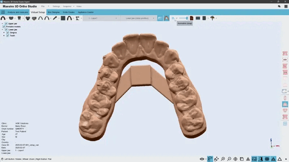Open the Lower jaw (initial position) dropdown
Image resolution: width=289 pixels, height=162 pixels.
click(x=138, y=18)
